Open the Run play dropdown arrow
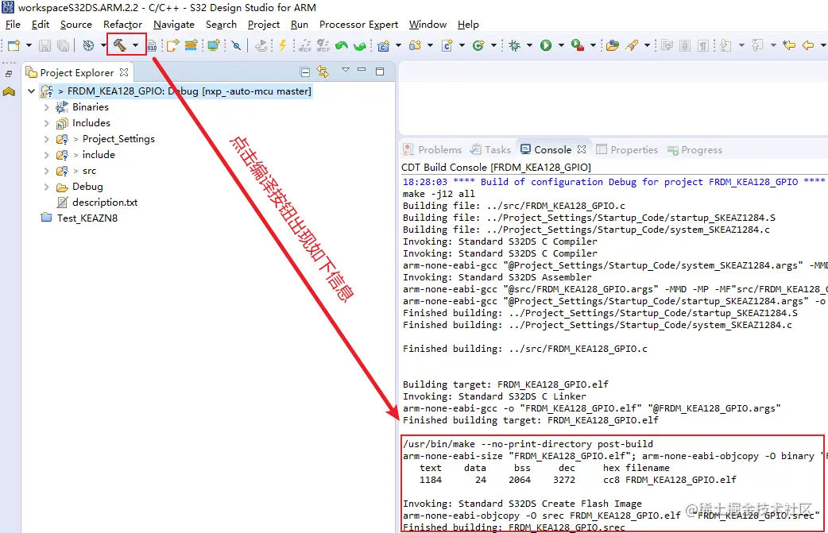This screenshot has height=533, width=828. click(x=561, y=45)
